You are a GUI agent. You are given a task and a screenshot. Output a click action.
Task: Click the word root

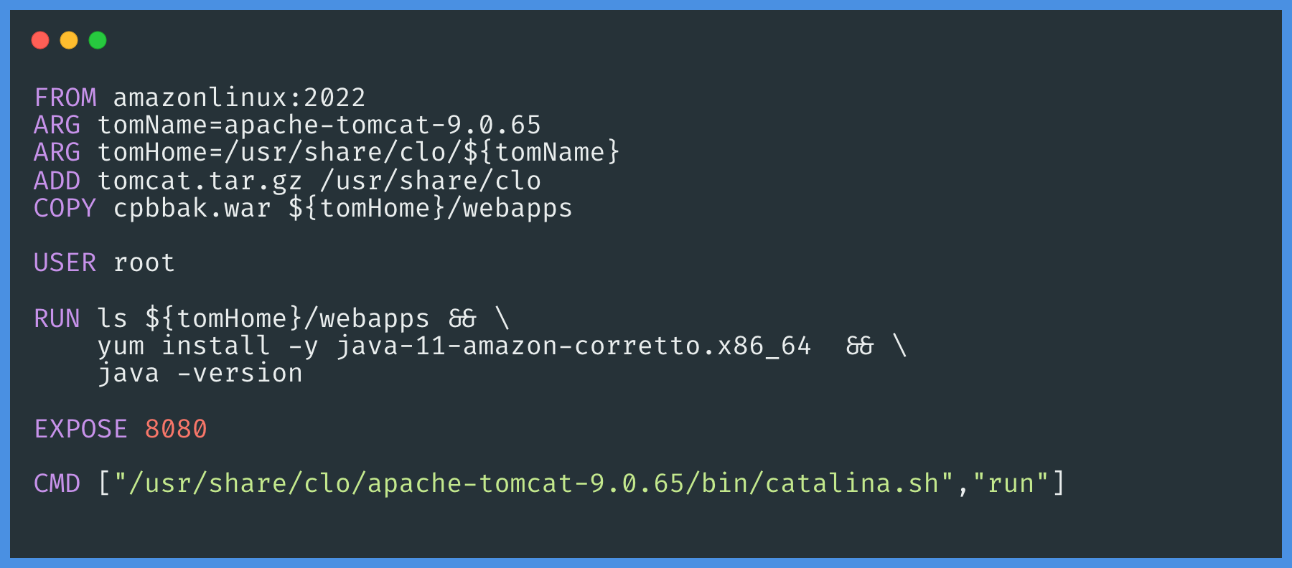[144, 262]
